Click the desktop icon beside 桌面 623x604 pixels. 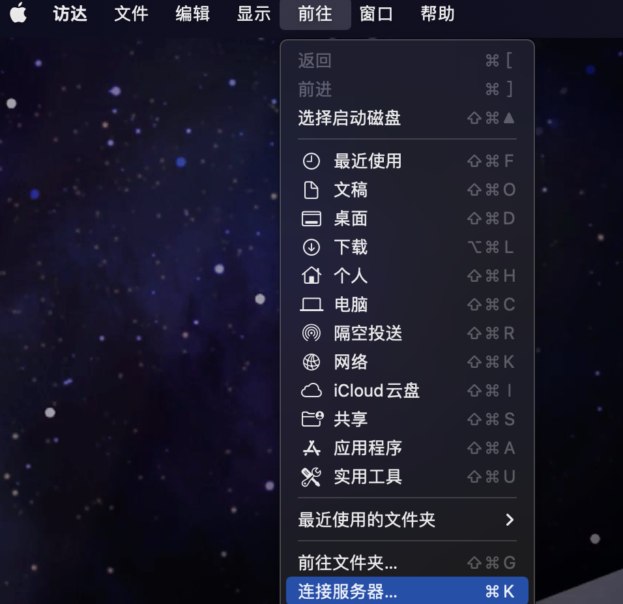311,219
